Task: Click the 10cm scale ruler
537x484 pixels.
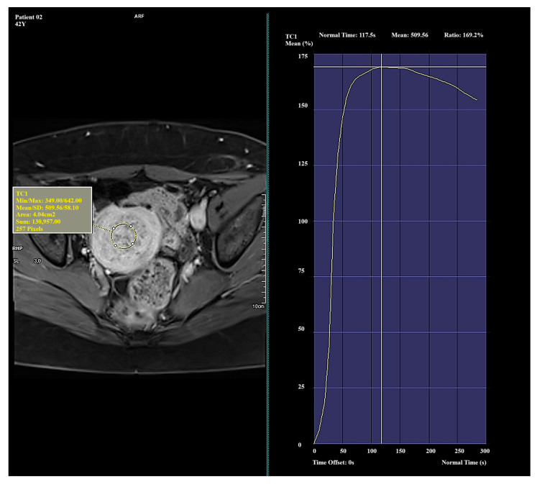Action: [263, 250]
